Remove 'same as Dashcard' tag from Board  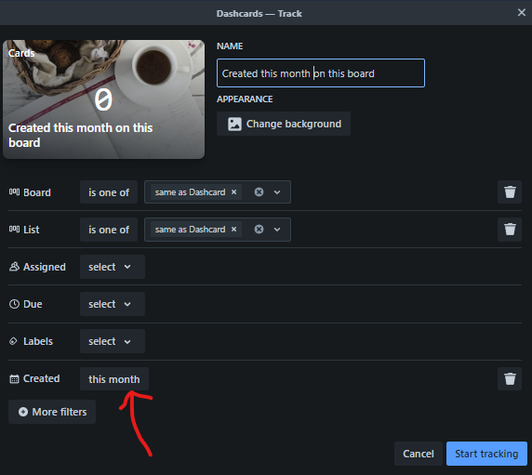pyautogui.click(x=233, y=192)
